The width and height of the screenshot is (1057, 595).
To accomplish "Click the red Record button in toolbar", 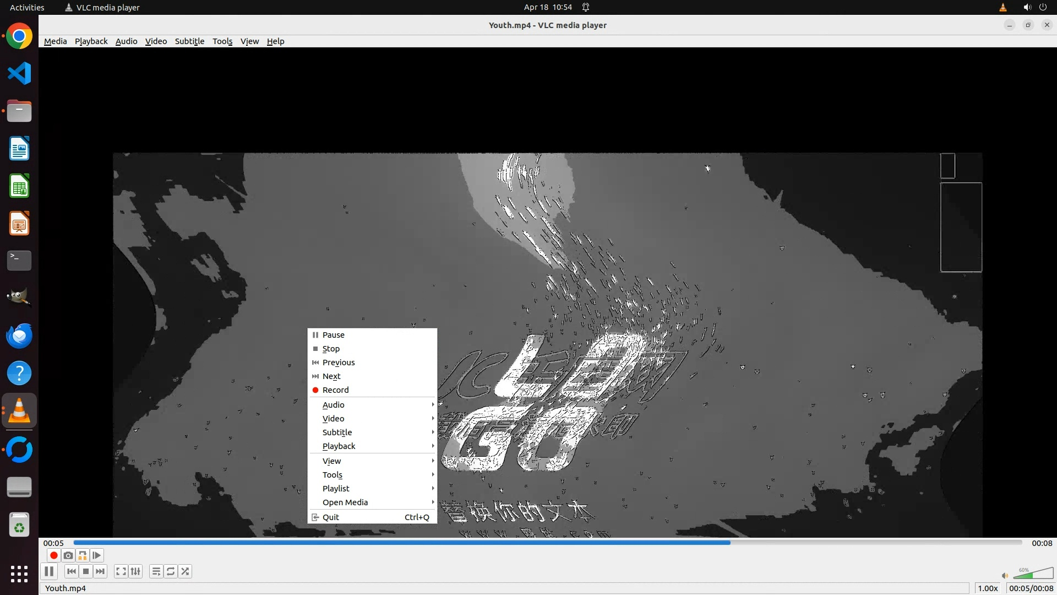I will pyautogui.click(x=53, y=555).
